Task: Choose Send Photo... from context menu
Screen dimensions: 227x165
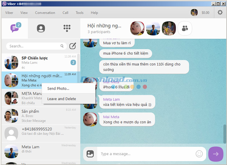Action: coord(68,89)
